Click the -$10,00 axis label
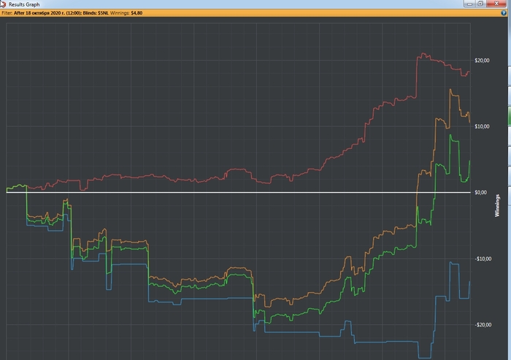This screenshot has height=360, width=511. pyautogui.click(x=483, y=259)
